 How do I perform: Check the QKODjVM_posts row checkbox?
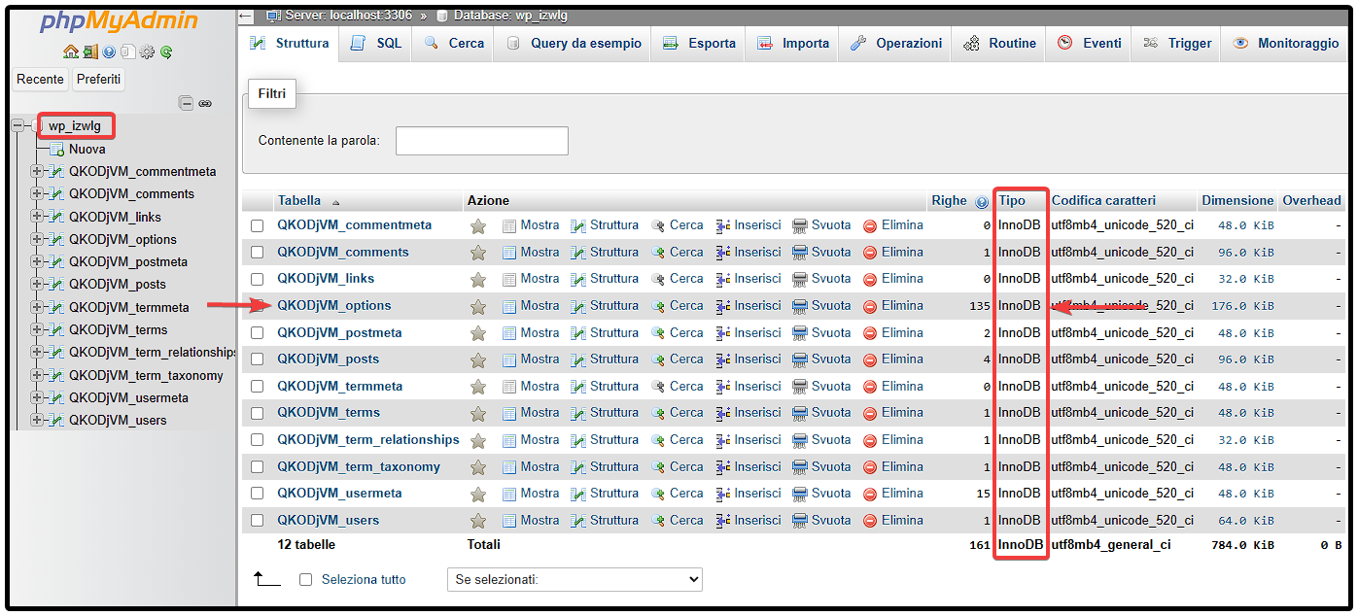pyautogui.click(x=258, y=359)
